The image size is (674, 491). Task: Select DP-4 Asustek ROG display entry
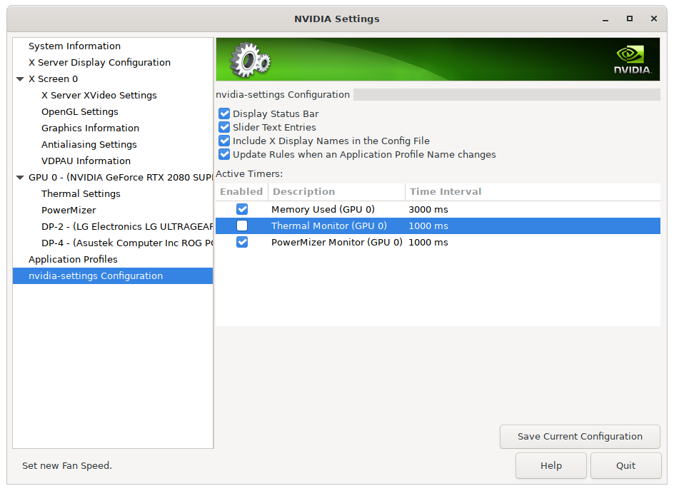tap(127, 243)
